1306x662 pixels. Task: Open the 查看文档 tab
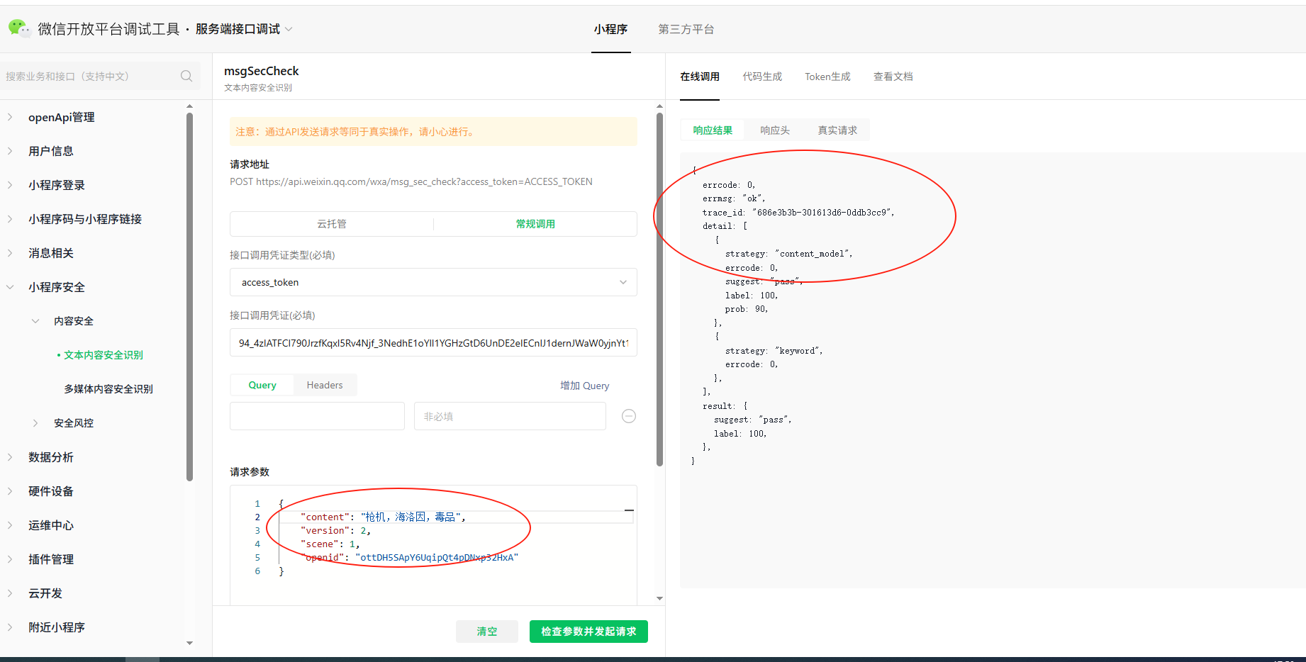(x=893, y=77)
